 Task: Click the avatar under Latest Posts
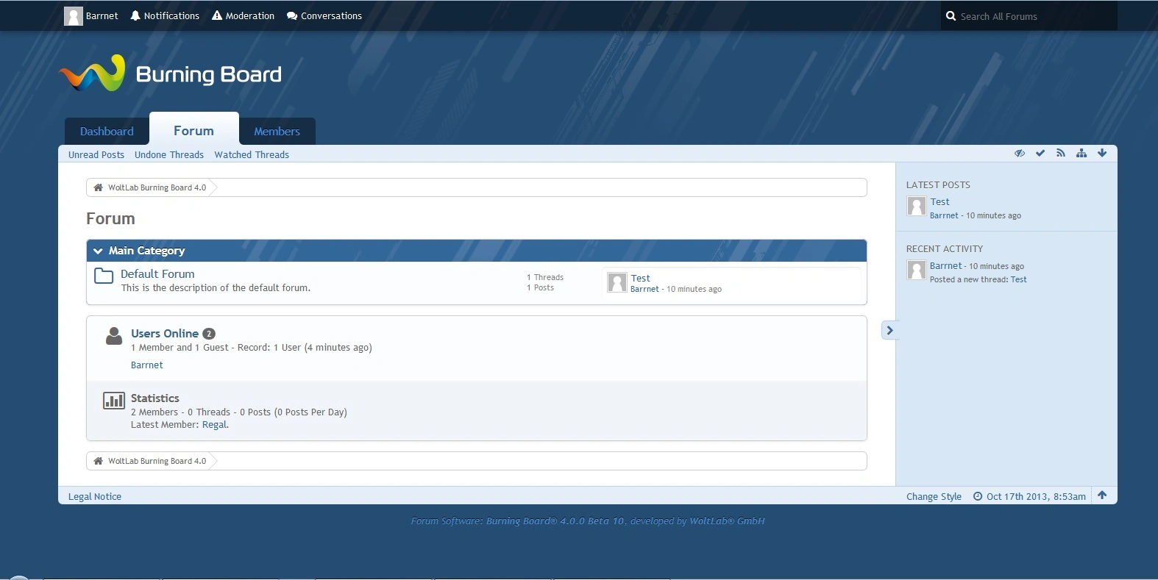tap(916, 206)
